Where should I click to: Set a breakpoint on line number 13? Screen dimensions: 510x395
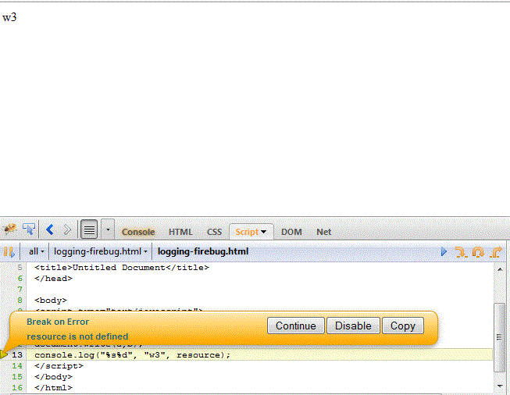pyautogui.click(x=17, y=354)
